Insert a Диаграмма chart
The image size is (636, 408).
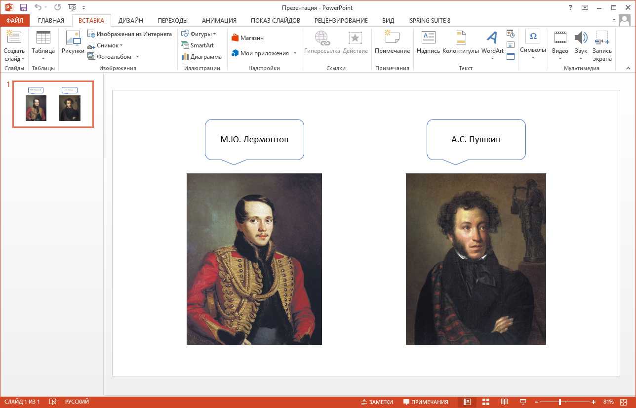201,57
